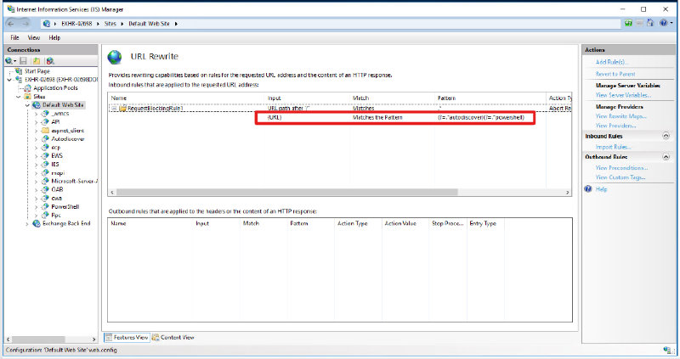The height and width of the screenshot is (359, 680).
Task: Collapse the Default Web Site tree node
Action: [x=29, y=105]
